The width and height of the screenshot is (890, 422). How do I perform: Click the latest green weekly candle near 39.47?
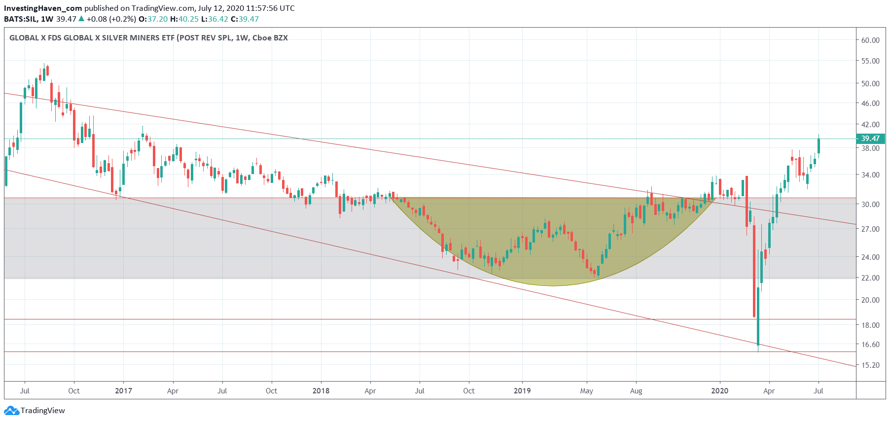click(819, 146)
